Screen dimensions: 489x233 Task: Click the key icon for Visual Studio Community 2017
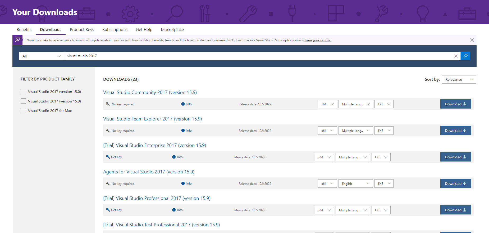(x=108, y=104)
